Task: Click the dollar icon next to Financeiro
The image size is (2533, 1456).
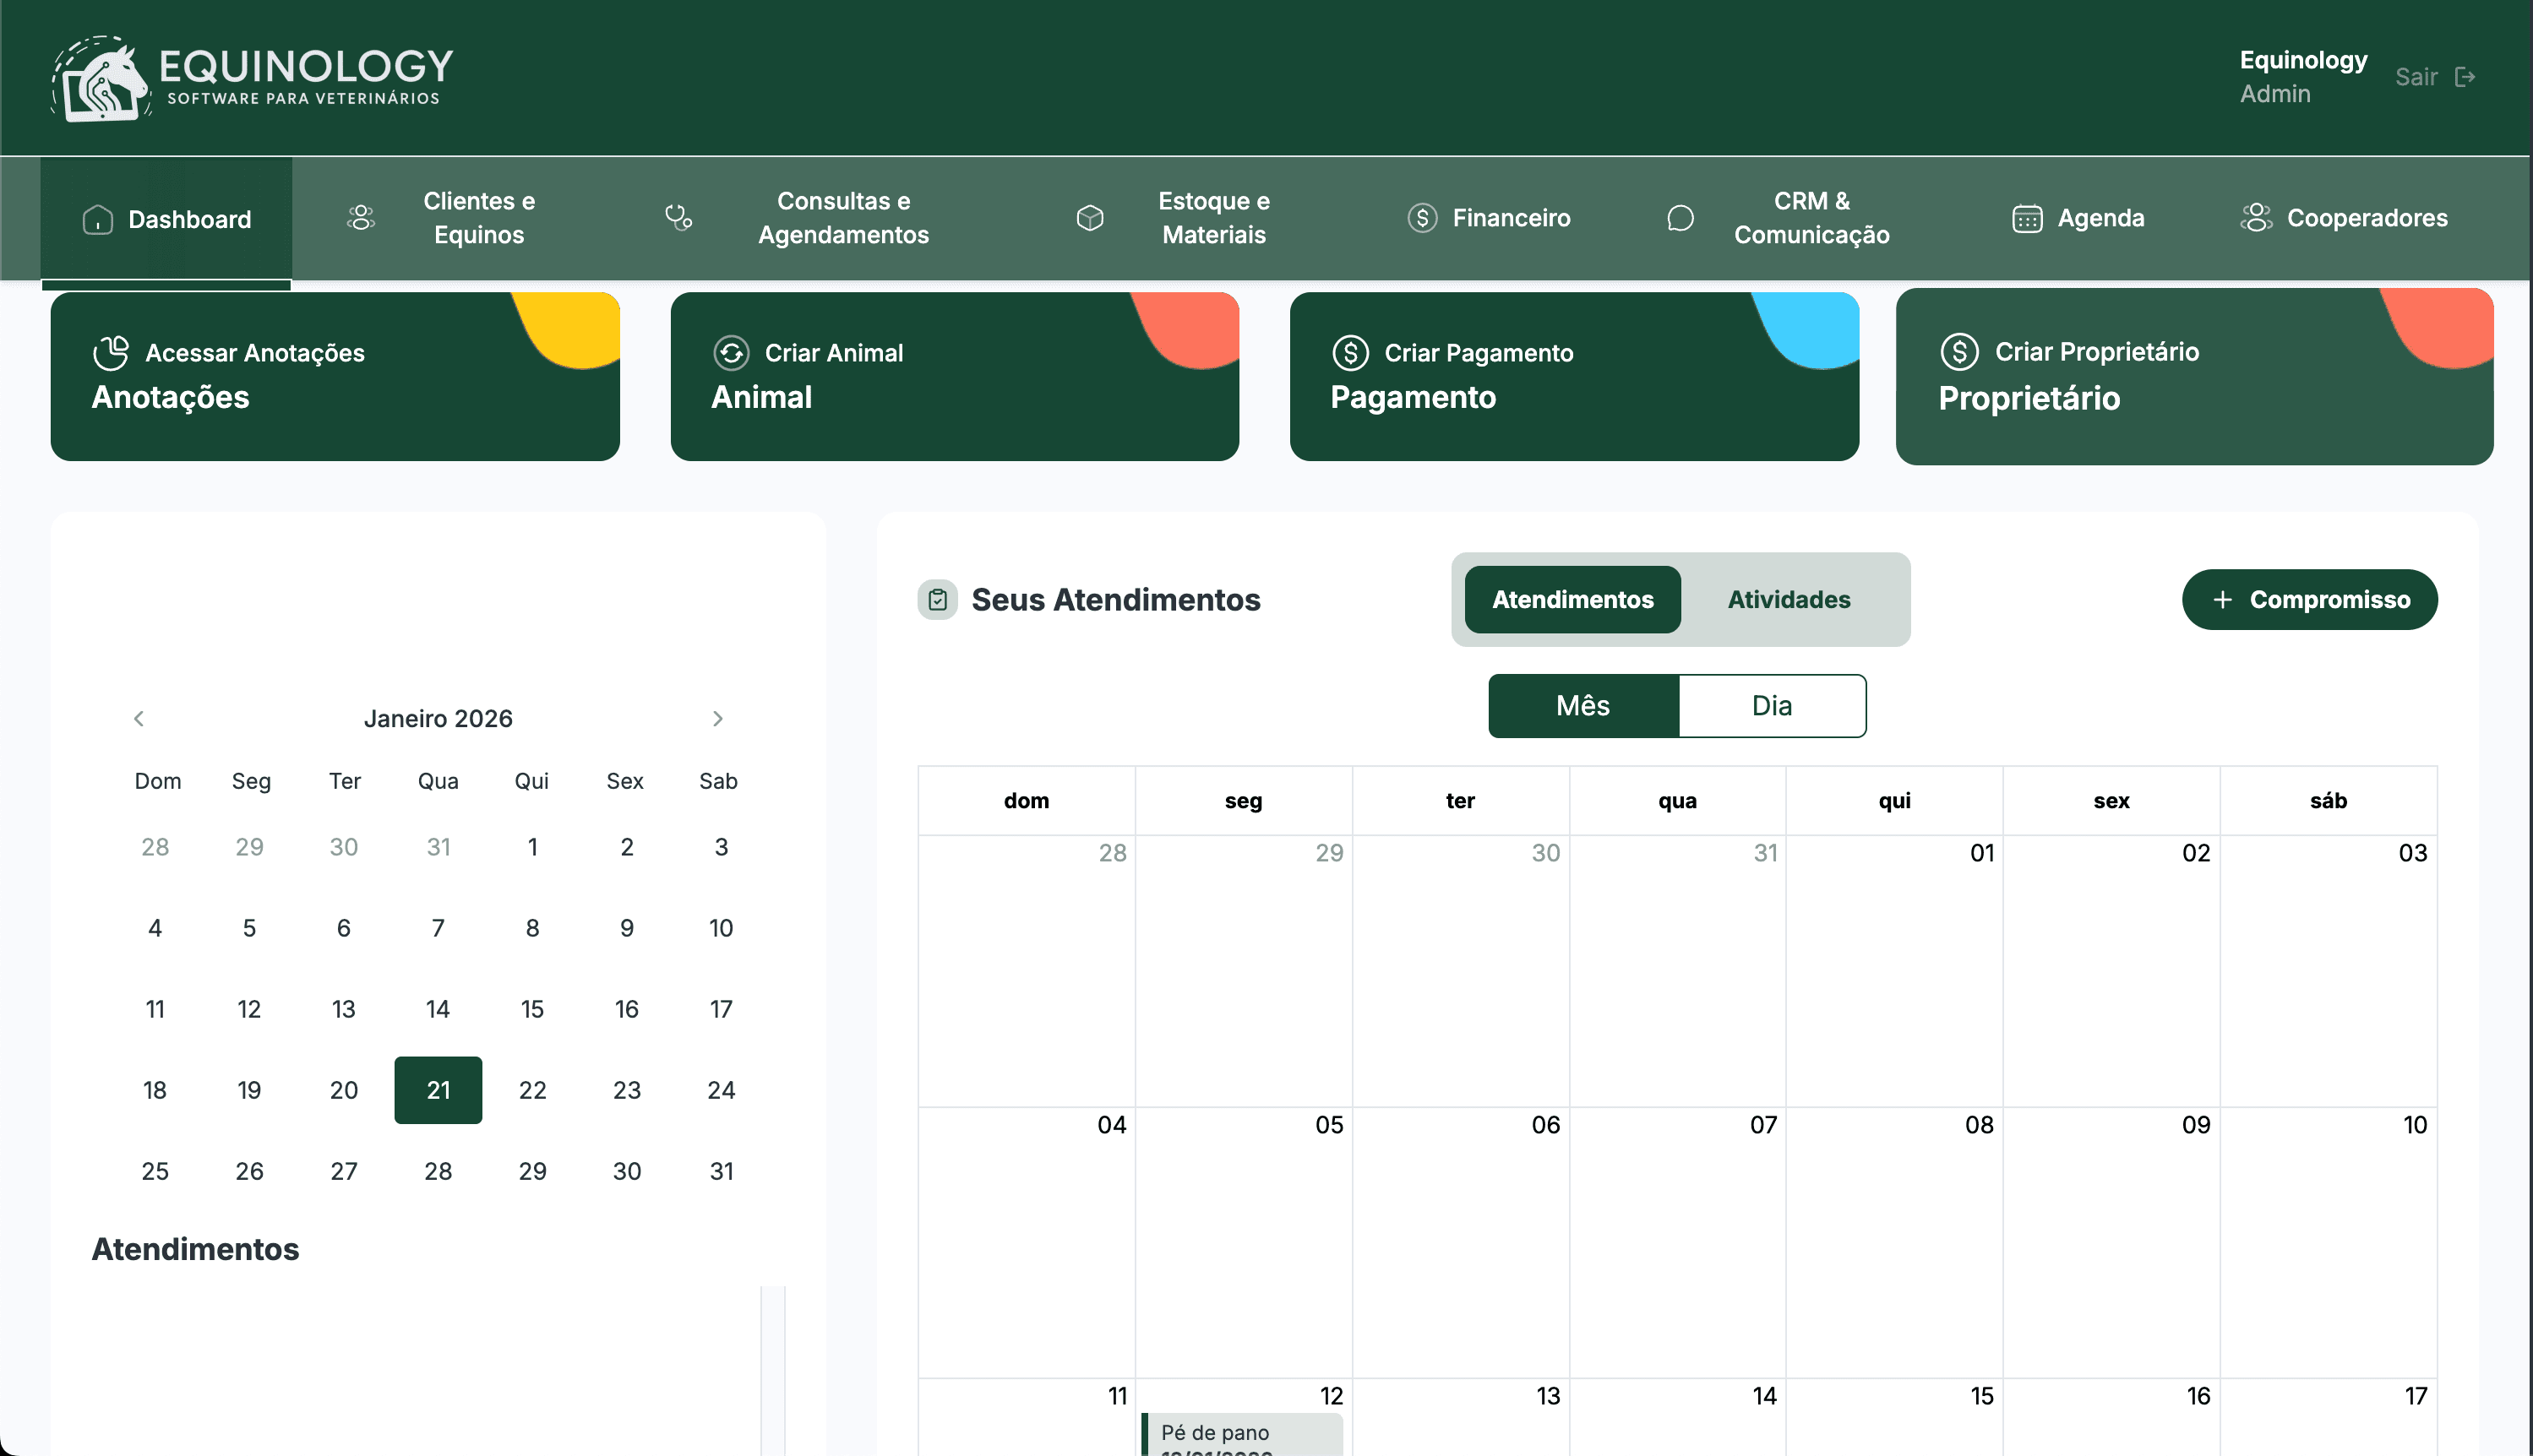Action: (x=1422, y=217)
